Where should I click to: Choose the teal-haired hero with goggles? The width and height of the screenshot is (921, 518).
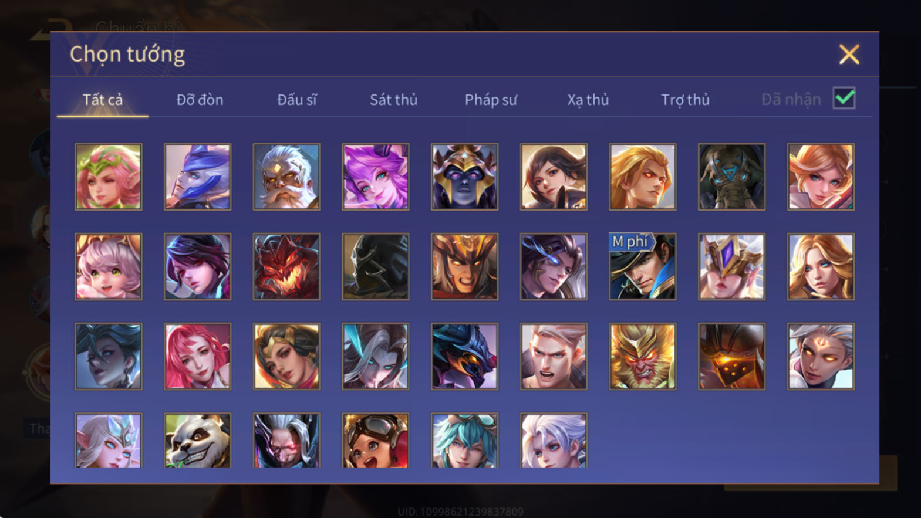465,441
